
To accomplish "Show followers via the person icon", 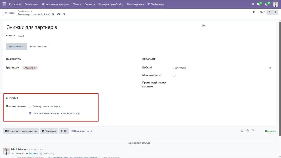I will click(x=253, y=131).
